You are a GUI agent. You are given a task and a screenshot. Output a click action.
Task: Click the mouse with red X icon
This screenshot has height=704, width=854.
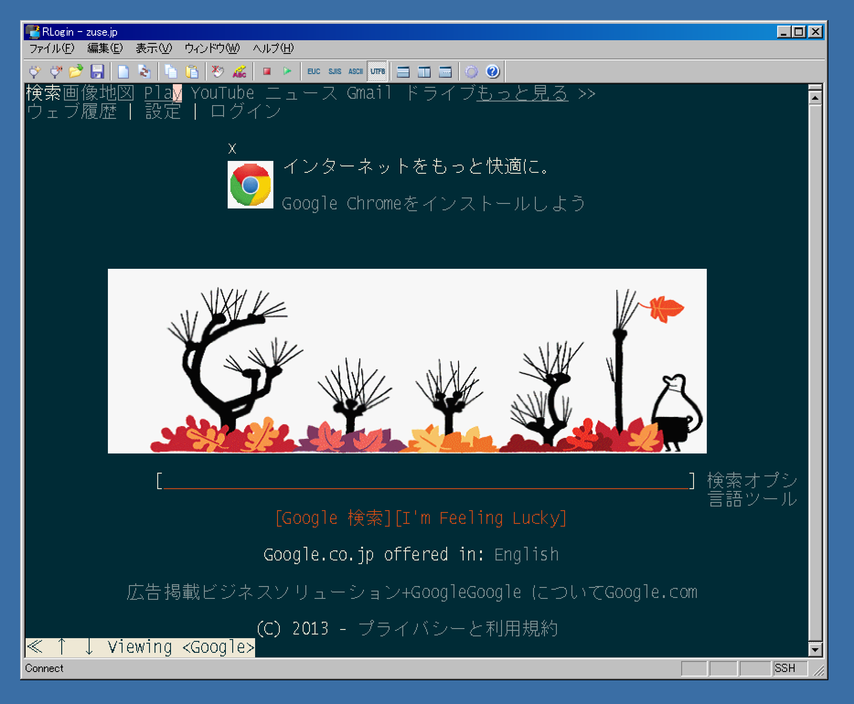click(218, 71)
